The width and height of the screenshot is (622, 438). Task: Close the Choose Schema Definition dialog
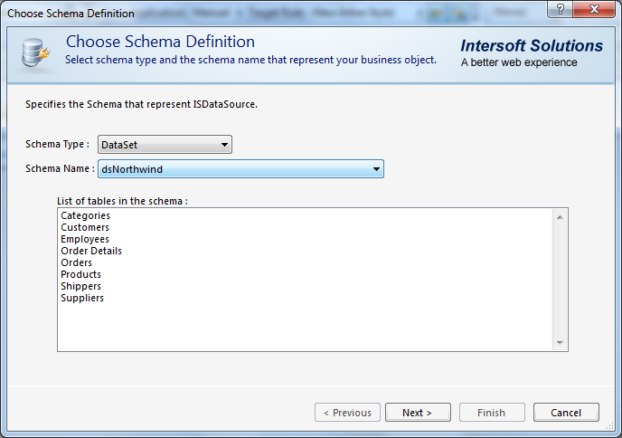click(x=597, y=11)
